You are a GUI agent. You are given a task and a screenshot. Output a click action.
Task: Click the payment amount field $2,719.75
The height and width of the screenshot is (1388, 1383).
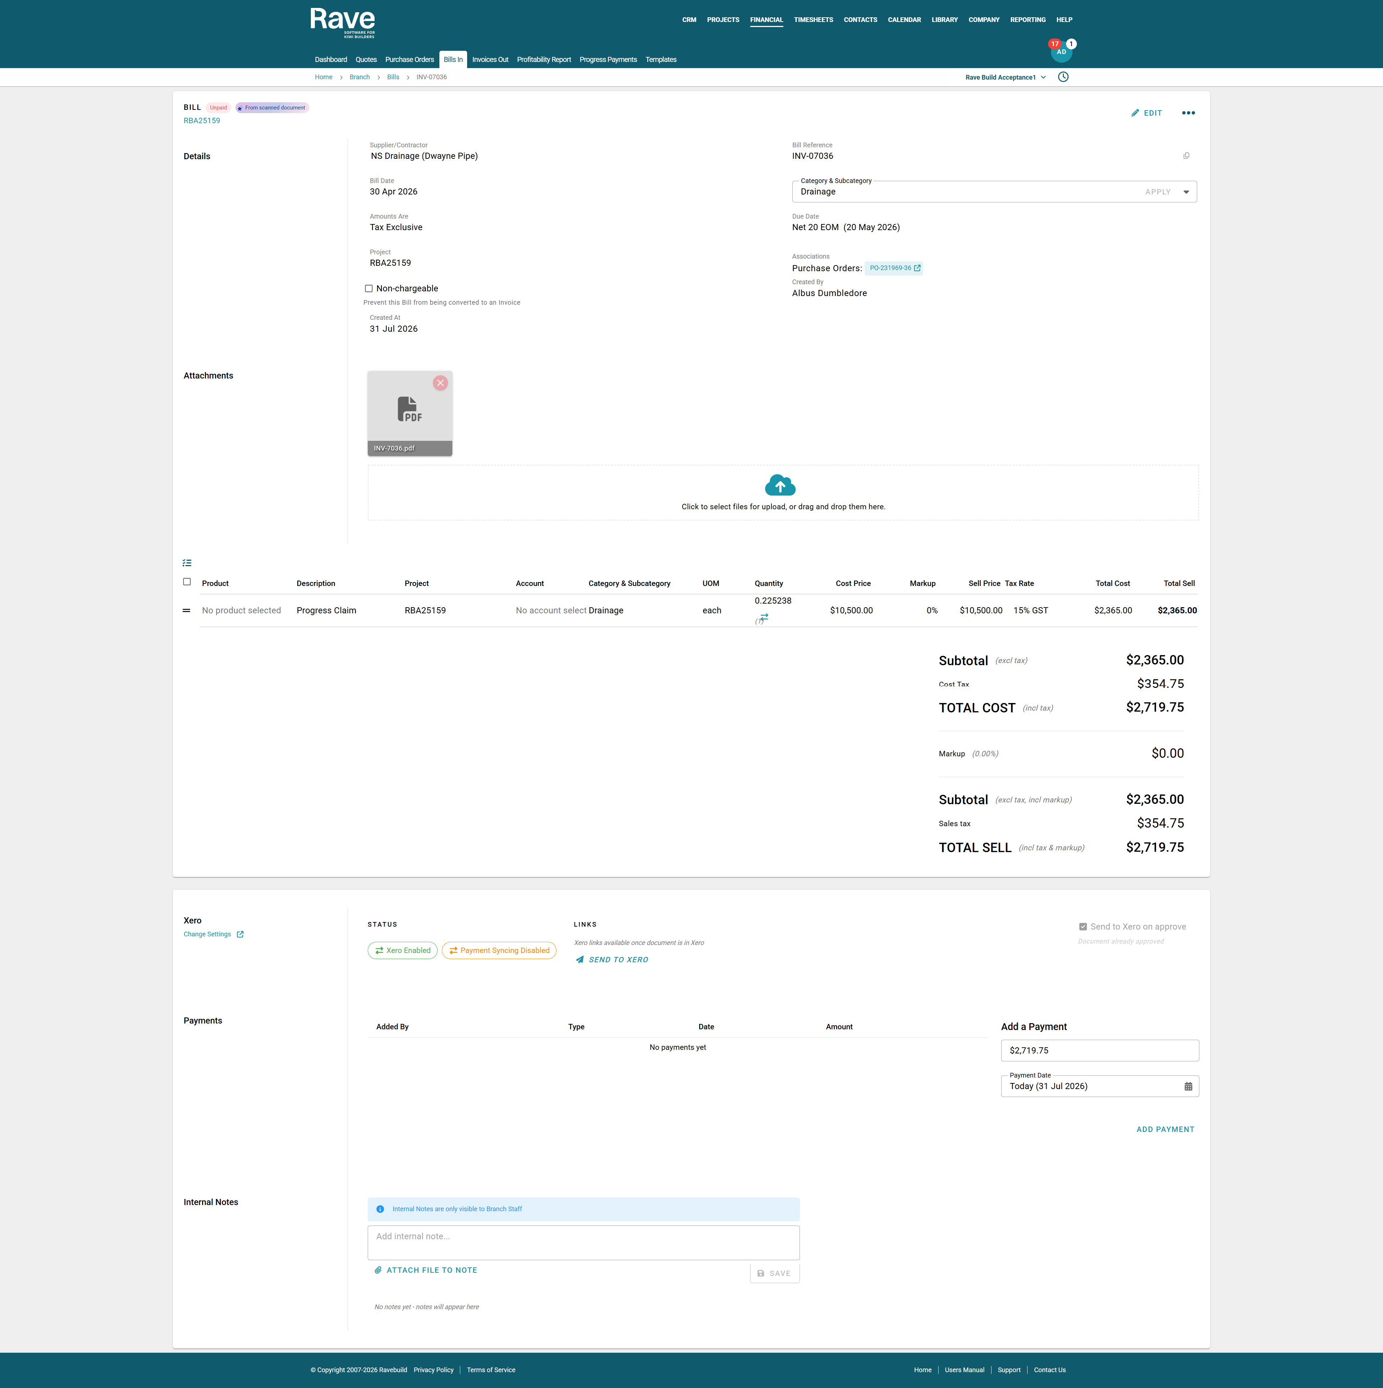coord(1099,1050)
